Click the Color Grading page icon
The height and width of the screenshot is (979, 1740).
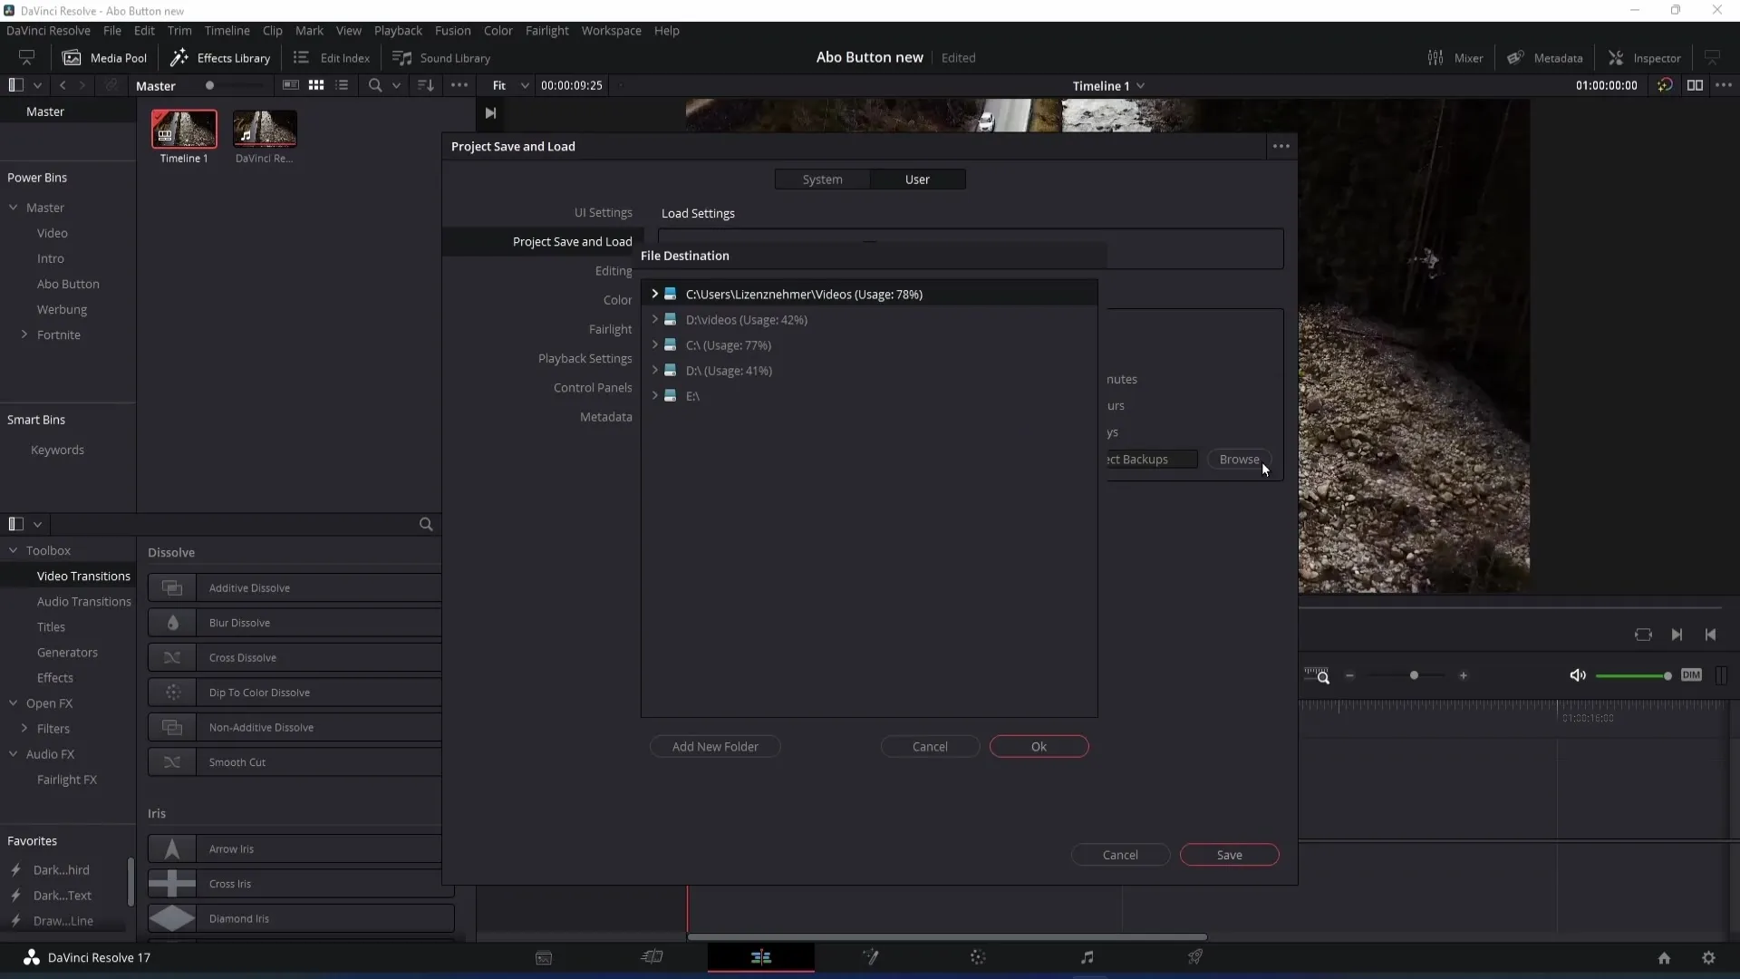pos(979,956)
